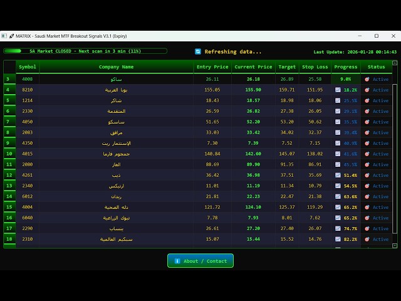401x301 pixels.
Task: Open chart icon for symbol 8210 row
Action: 338,90
